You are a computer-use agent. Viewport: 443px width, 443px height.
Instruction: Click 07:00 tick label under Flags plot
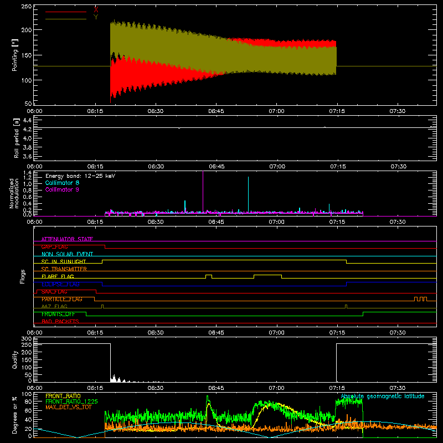pos(276,333)
